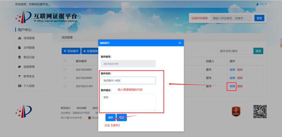
Task: Click the 案件描述 textarea
Action: coord(128,102)
